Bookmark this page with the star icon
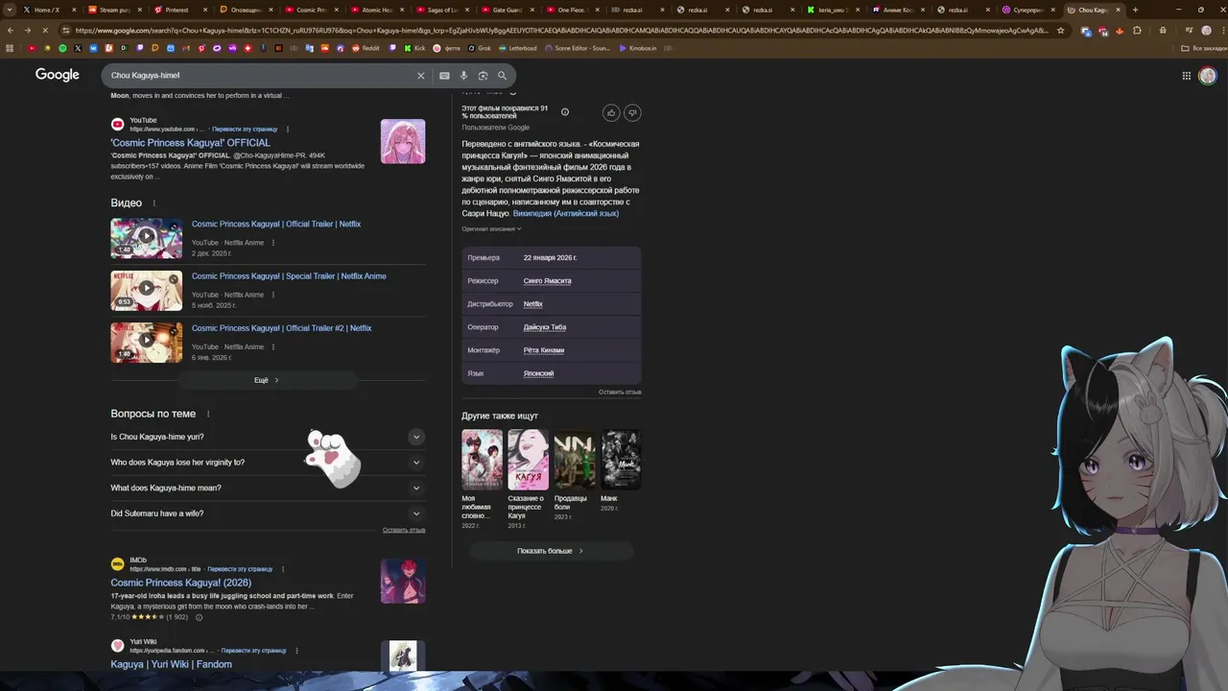This screenshot has width=1228, height=691. 1060,30
